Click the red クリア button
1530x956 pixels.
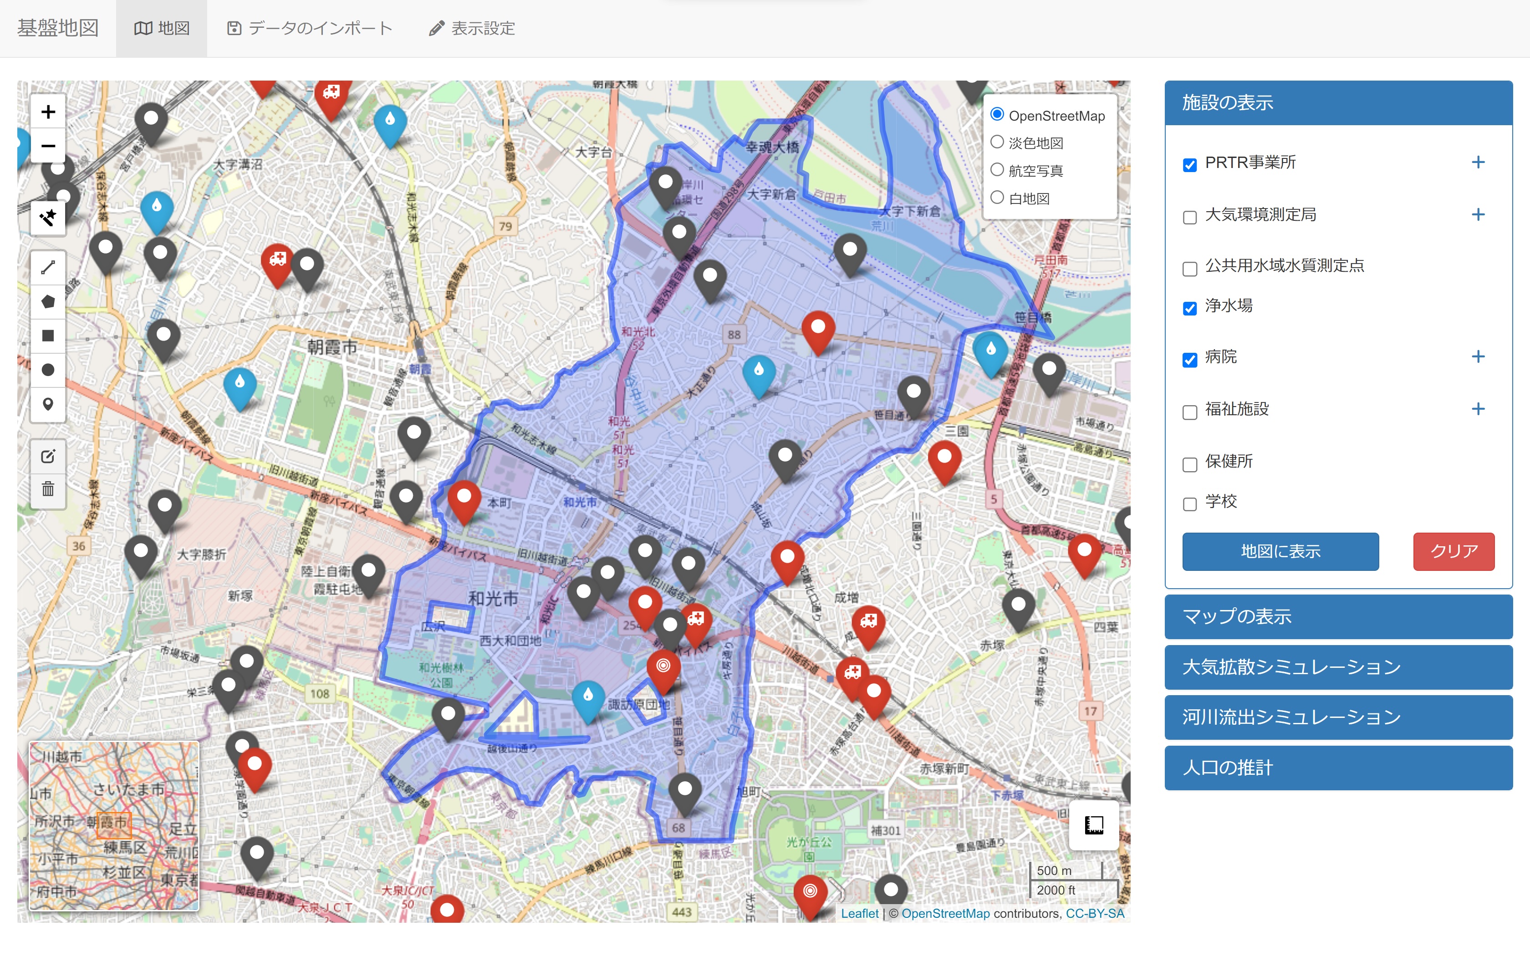tap(1453, 551)
